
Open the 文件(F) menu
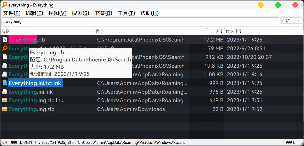pyautogui.click(x=12, y=13)
